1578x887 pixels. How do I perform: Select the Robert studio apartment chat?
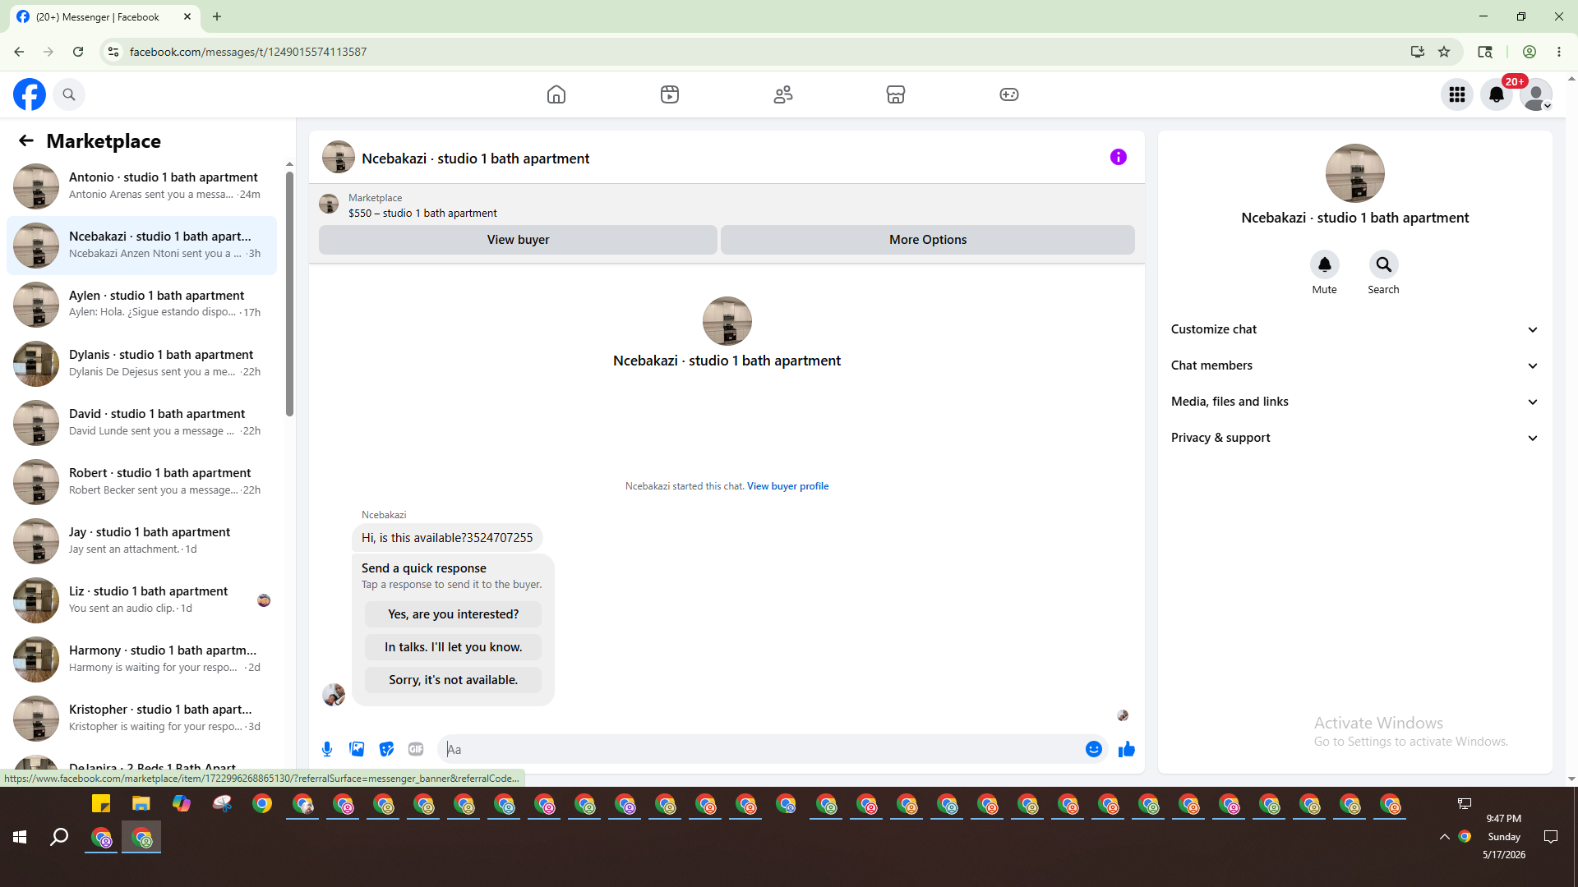[141, 482]
